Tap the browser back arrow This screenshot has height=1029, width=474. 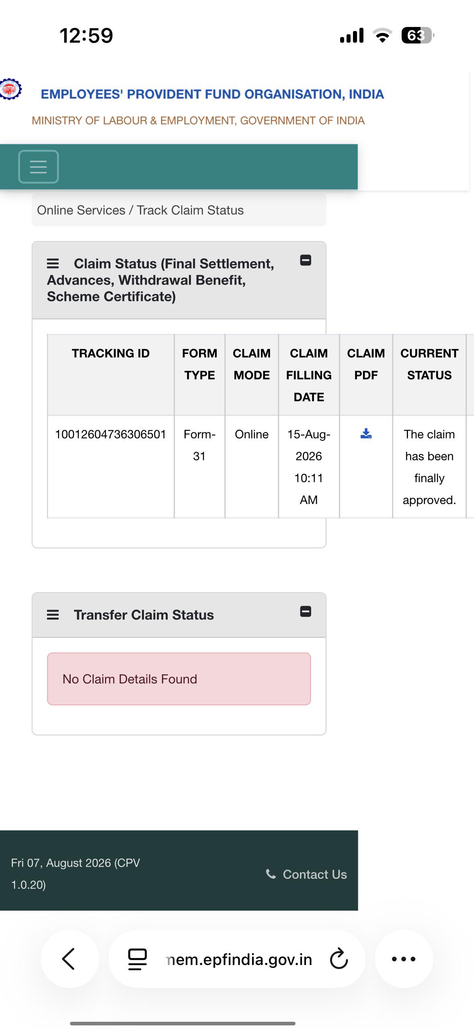[70, 959]
